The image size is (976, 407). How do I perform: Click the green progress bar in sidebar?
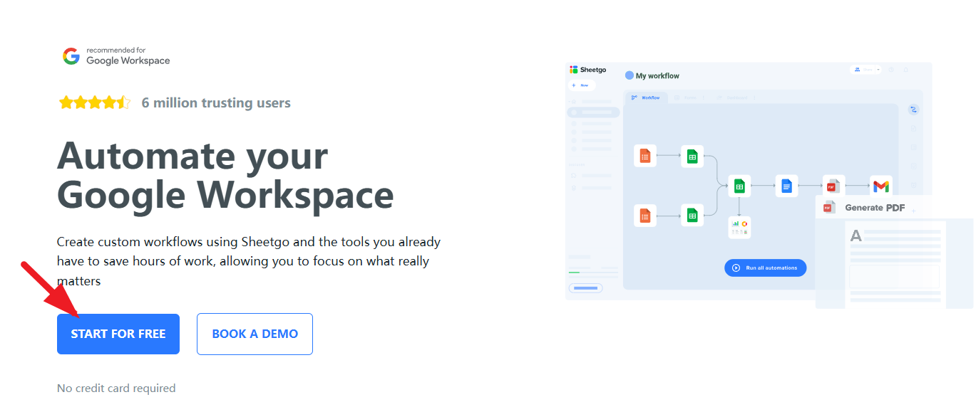593,272
